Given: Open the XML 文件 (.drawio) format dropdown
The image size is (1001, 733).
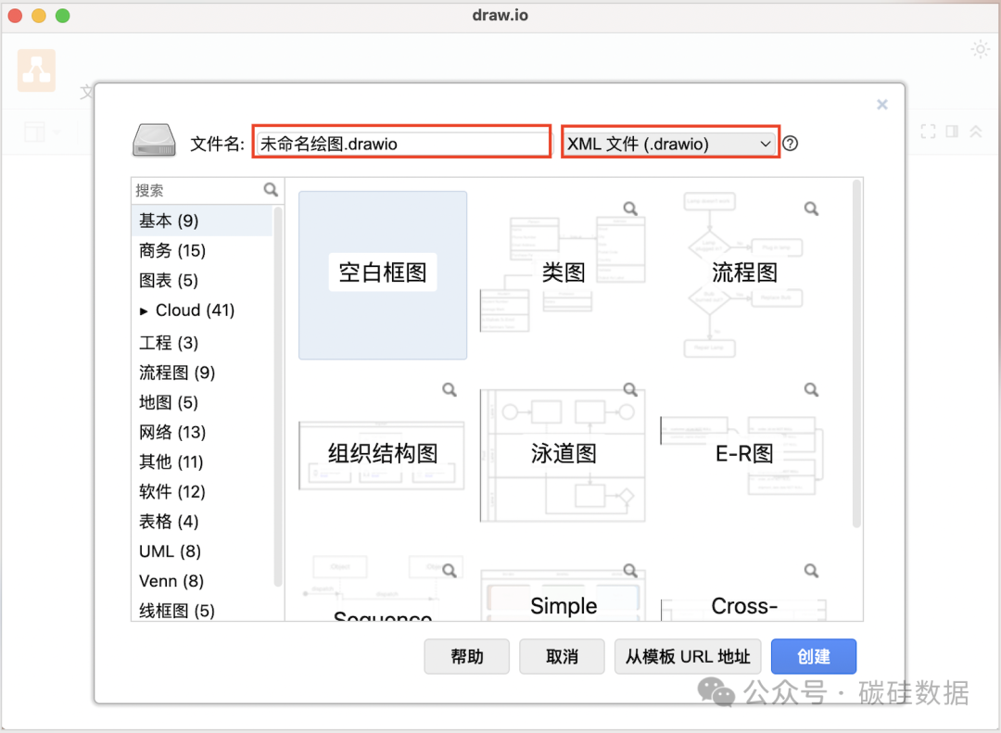Looking at the screenshot, I should (669, 144).
